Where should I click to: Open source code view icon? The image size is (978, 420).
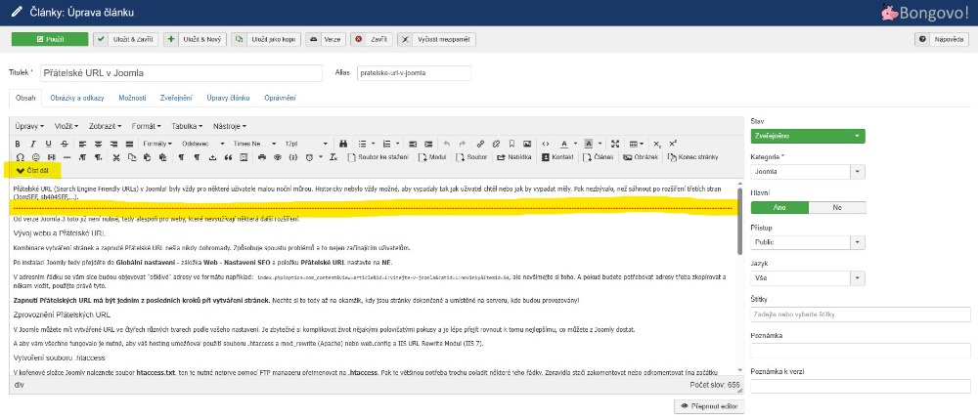546,143
